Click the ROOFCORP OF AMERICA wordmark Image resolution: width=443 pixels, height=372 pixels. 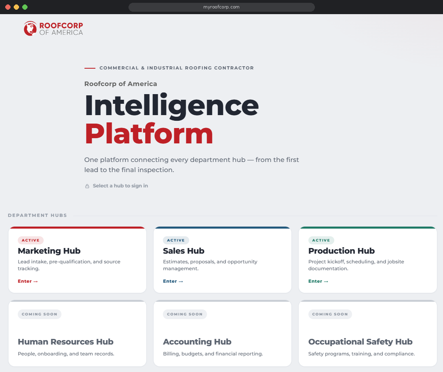(61, 29)
